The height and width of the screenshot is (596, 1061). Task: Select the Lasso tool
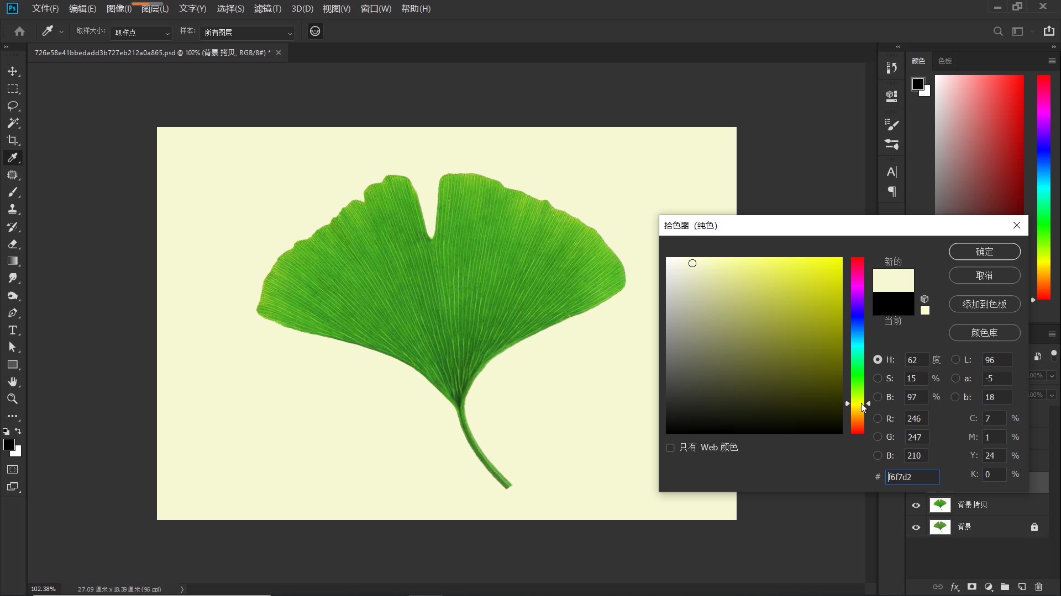[x=13, y=106]
